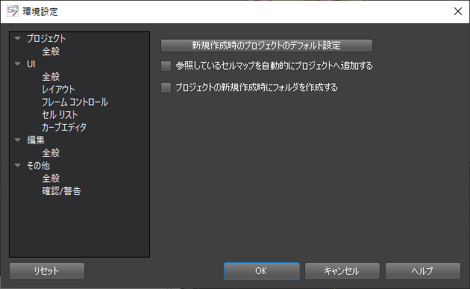Open 新規作成時のプロジェクトのデフォルト設定
This screenshot has width=470, height=289.
click(x=266, y=46)
